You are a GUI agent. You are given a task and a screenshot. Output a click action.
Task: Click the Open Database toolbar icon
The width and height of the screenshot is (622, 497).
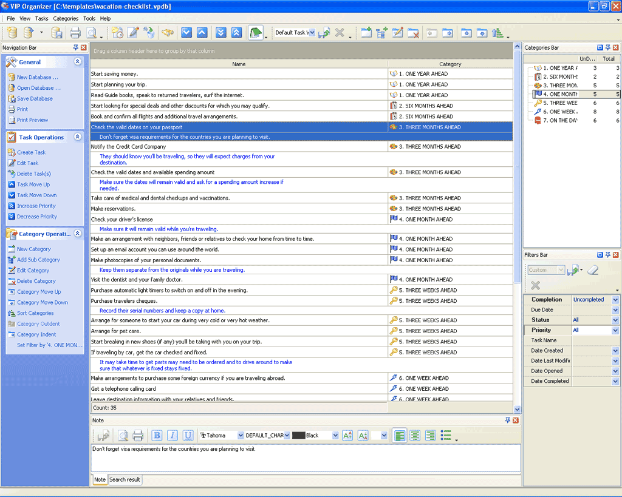[x=29, y=33]
